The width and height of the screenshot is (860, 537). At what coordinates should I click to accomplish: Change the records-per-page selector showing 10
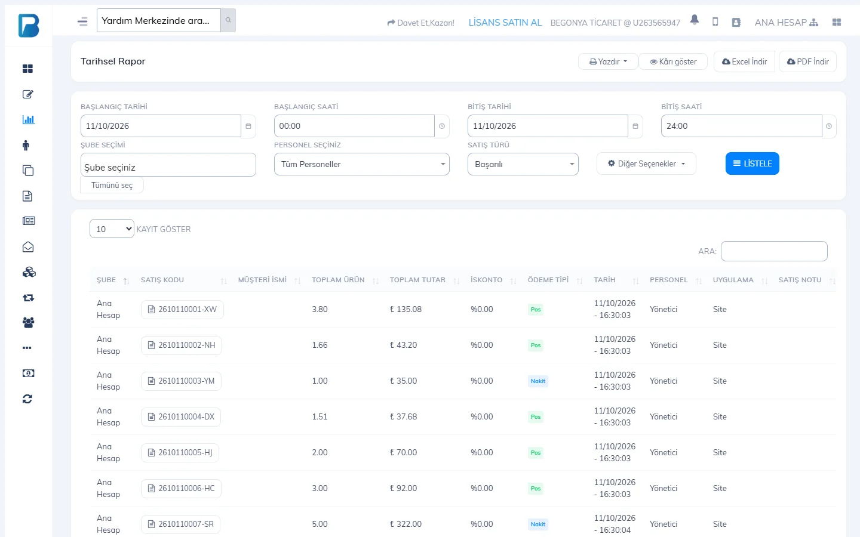(x=112, y=229)
